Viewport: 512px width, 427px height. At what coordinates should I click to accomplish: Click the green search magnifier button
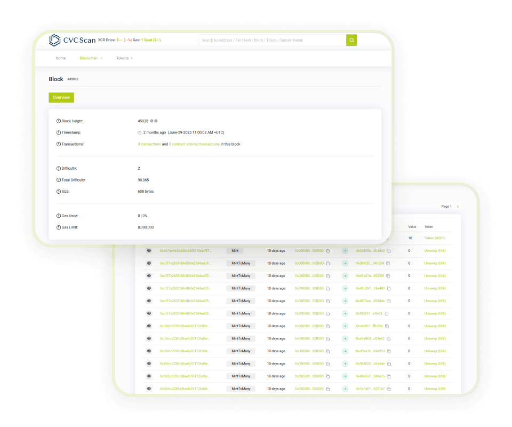351,40
